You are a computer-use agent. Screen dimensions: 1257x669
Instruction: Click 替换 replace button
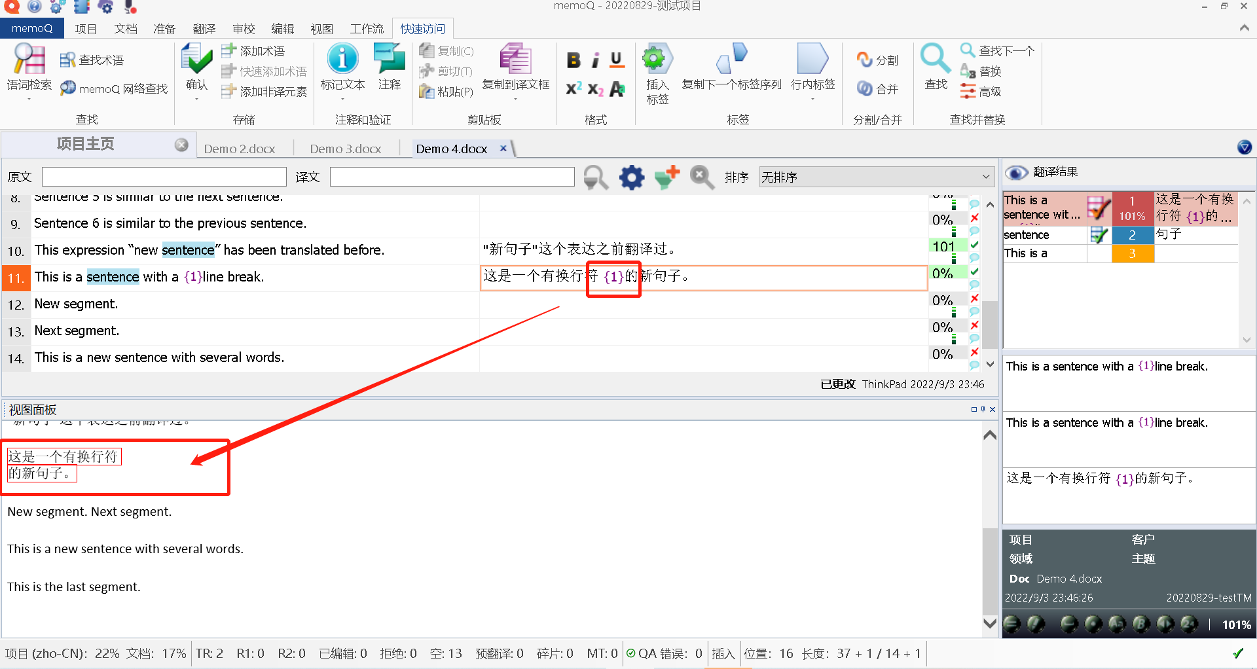(x=981, y=71)
